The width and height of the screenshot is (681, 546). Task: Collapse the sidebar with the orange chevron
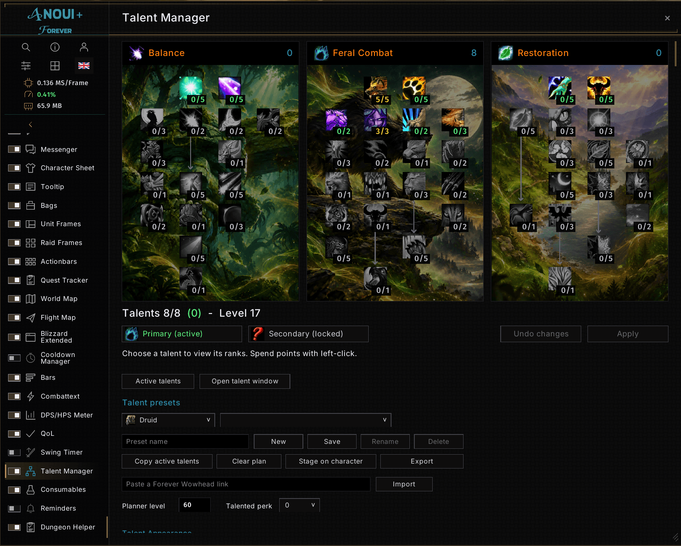[30, 125]
